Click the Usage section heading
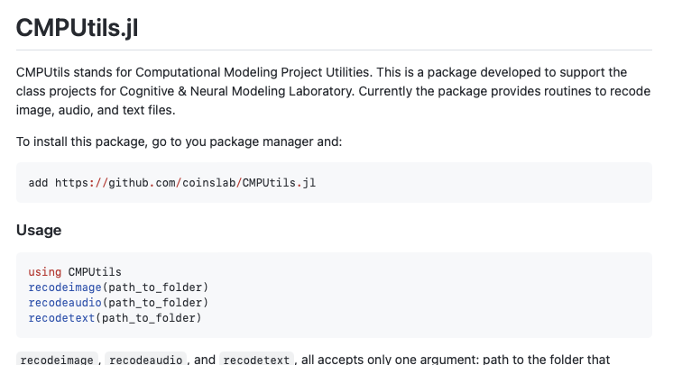673x365 pixels. tap(39, 230)
